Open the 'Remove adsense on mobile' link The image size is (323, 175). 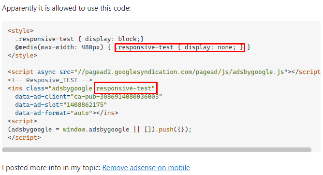pyautogui.click(x=146, y=168)
